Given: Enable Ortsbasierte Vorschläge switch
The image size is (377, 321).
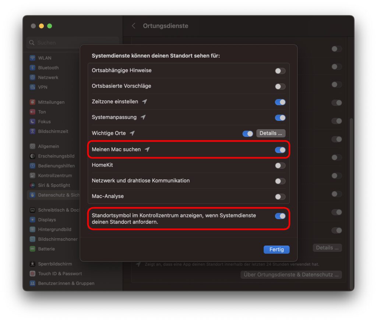Looking at the screenshot, I should (x=280, y=86).
